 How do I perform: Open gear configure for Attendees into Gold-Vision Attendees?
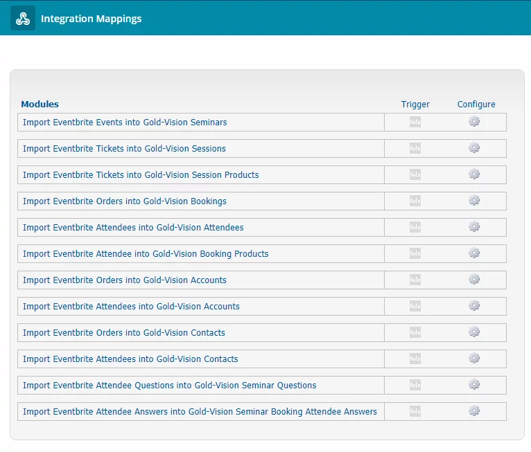474,226
